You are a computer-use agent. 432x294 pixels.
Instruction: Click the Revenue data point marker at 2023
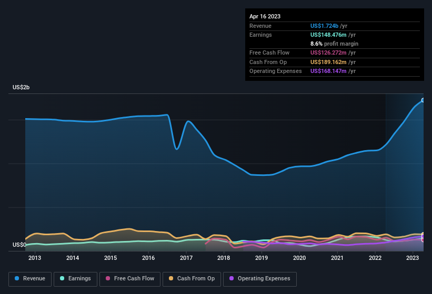pyautogui.click(x=423, y=100)
